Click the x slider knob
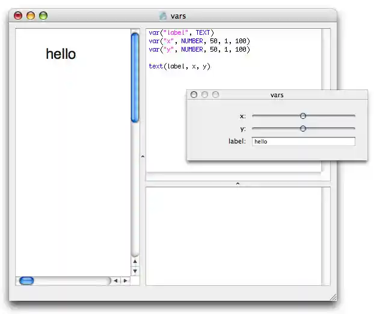374x314 pixels. 303,116
